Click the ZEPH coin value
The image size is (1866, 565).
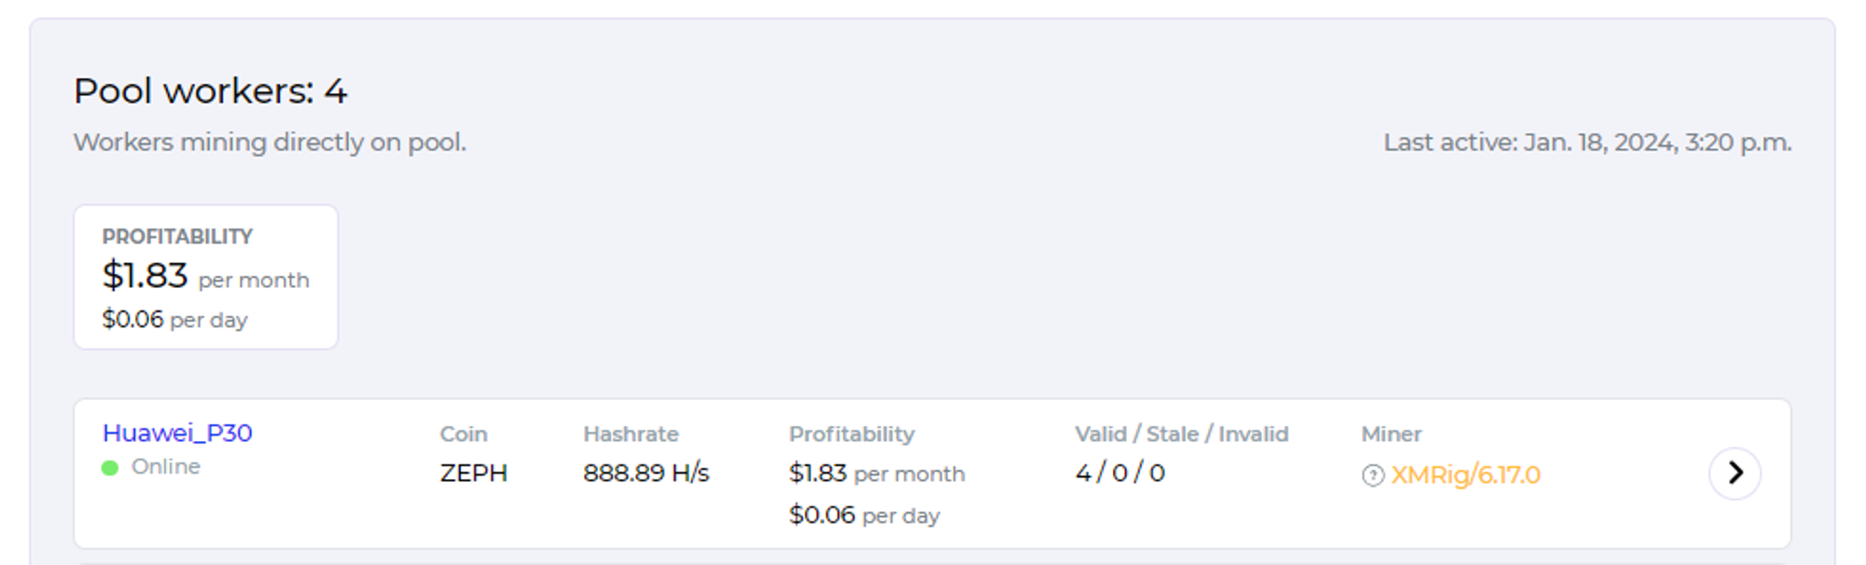pos(474,473)
